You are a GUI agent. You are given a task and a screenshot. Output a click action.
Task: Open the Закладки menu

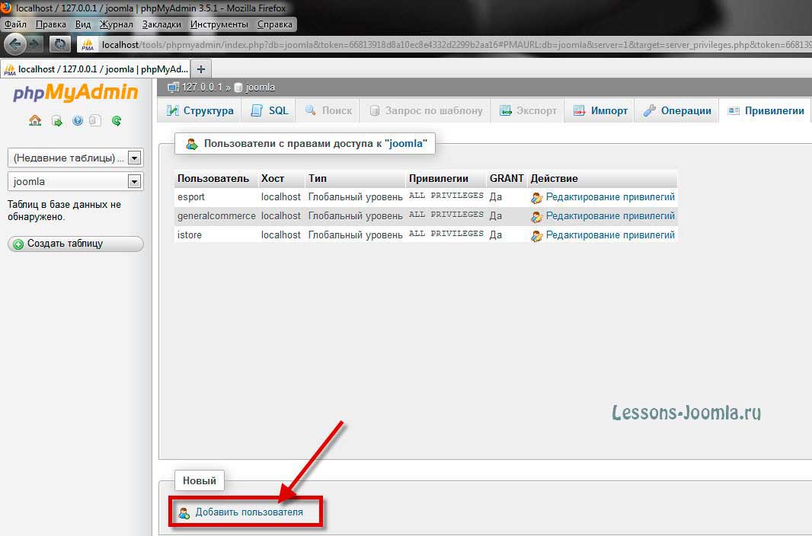click(161, 24)
